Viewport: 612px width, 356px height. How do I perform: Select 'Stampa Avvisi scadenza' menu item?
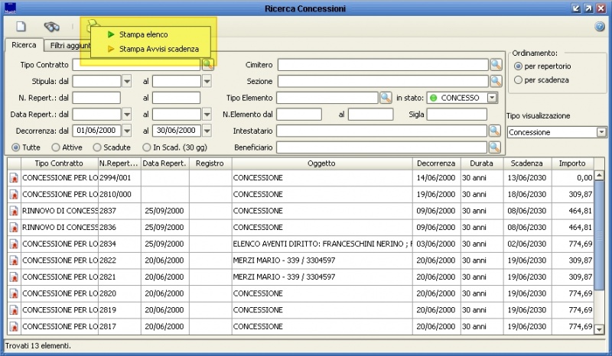(x=158, y=49)
